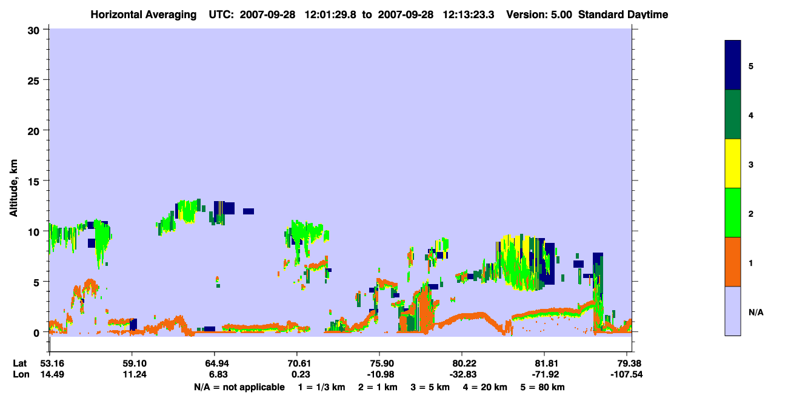
Task: Click the yellow level 3 color swatch
Action: (x=733, y=164)
